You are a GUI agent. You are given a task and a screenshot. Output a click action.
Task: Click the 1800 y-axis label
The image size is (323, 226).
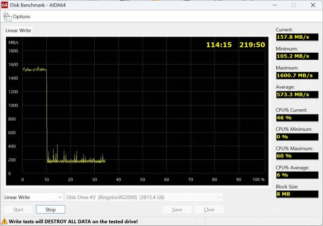pos(13,51)
